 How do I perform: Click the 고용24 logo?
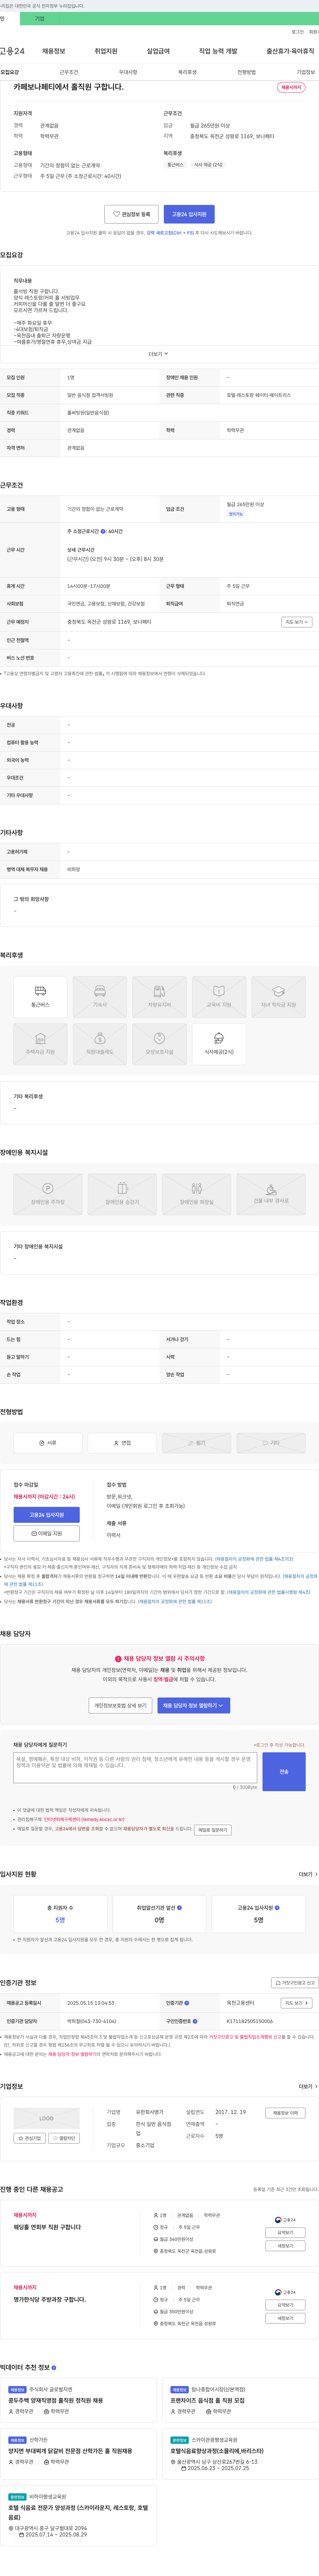point(12,51)
